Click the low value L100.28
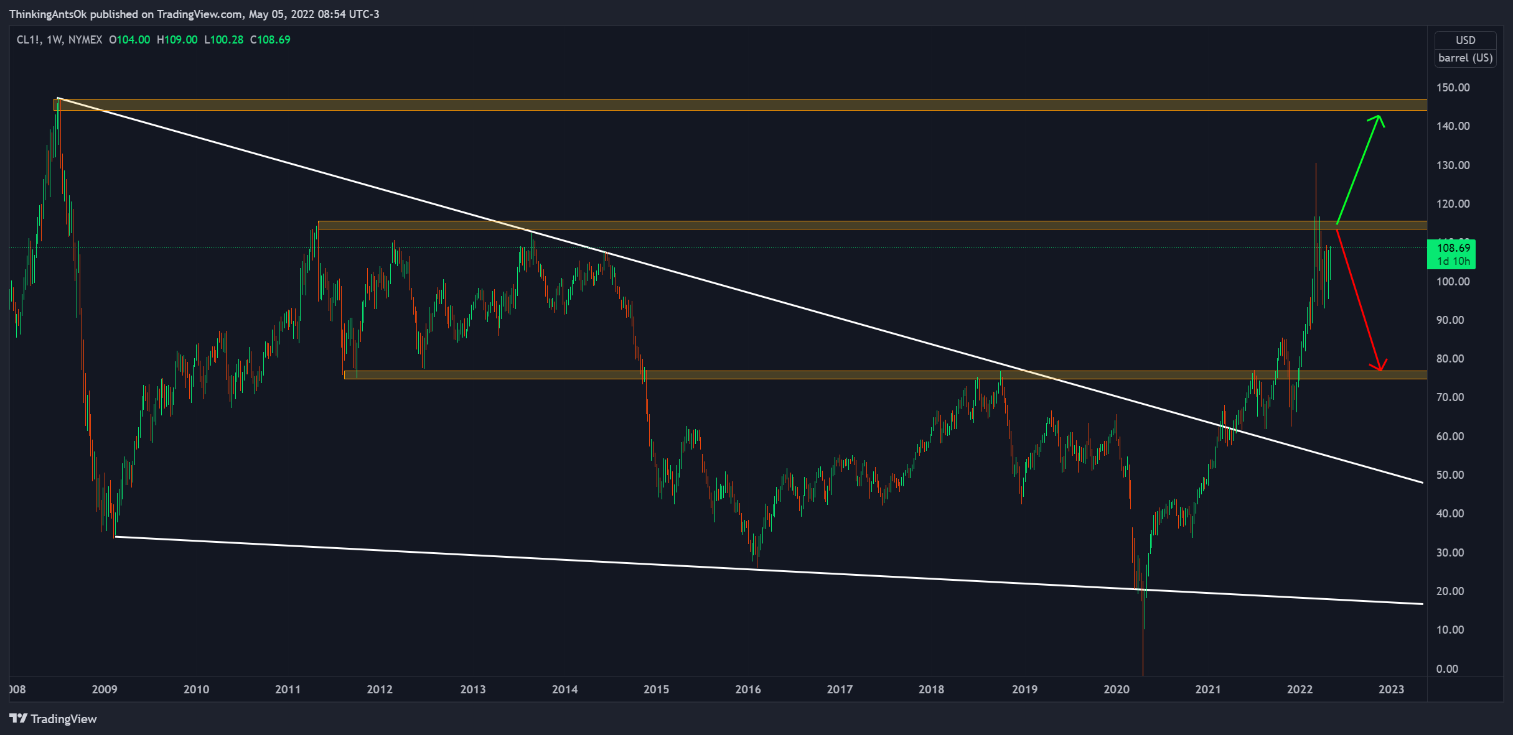1513x735 pixels. pos(224,40)
